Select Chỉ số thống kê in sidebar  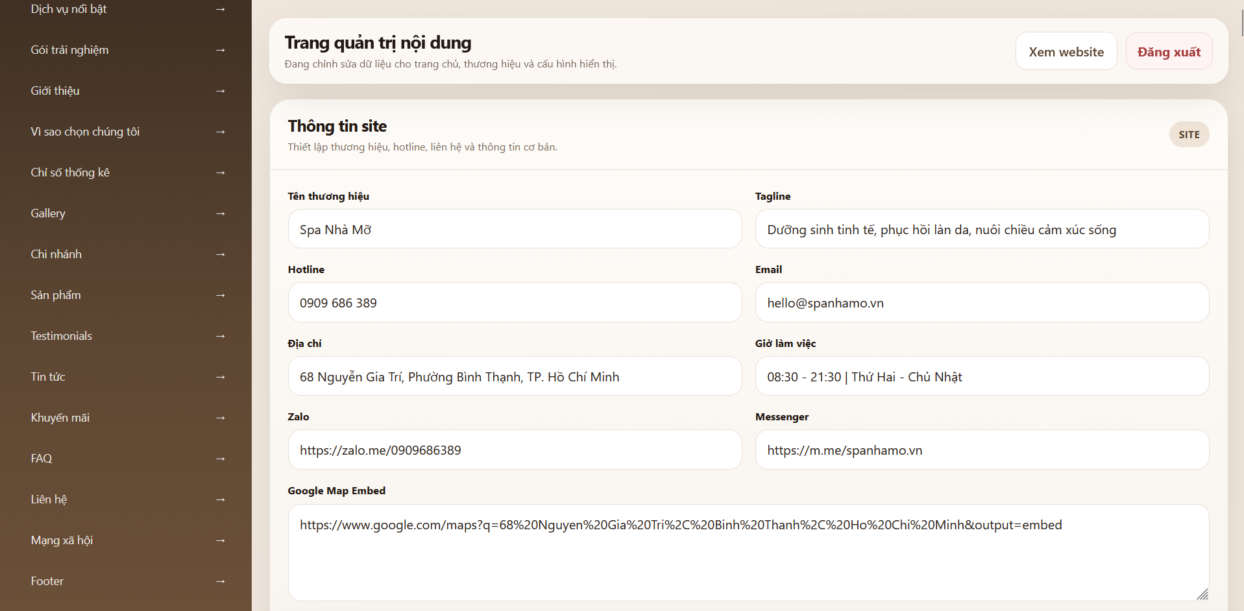(70, 173)
